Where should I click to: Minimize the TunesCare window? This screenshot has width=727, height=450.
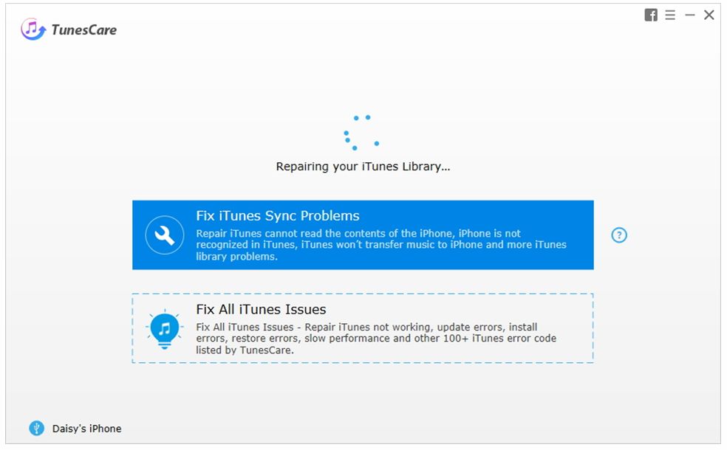(x=690, y=15)
